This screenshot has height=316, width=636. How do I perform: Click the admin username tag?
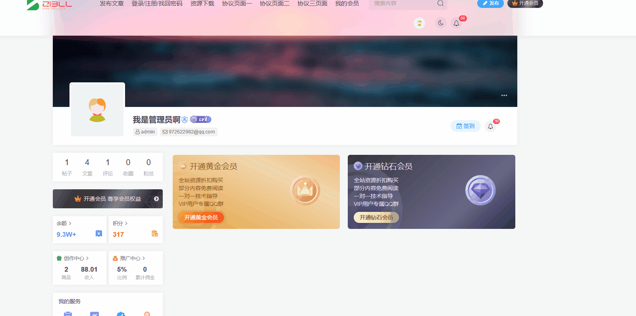tap(145, 132)
